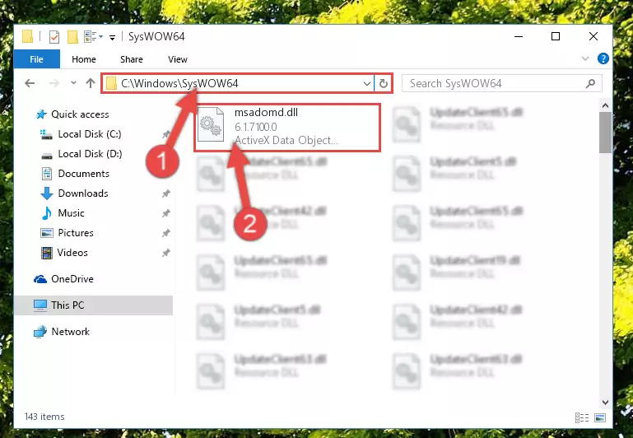Click the Search SysWOW64 box
This screenshot has height=438, width=633.
(x=502, y=83)
